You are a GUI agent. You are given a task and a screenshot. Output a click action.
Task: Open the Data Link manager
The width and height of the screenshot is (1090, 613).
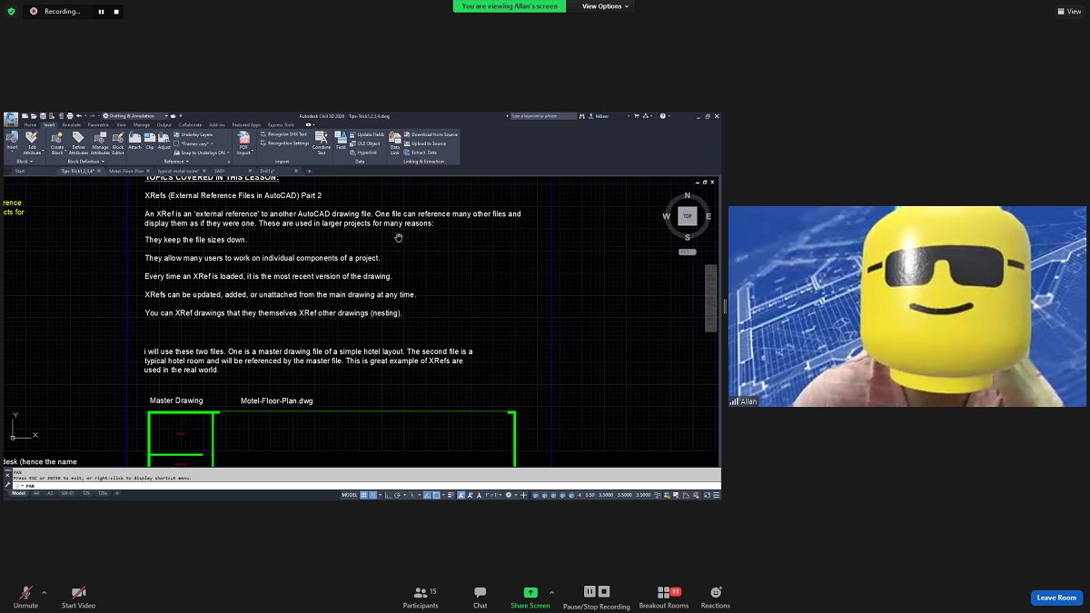[395, 143]
